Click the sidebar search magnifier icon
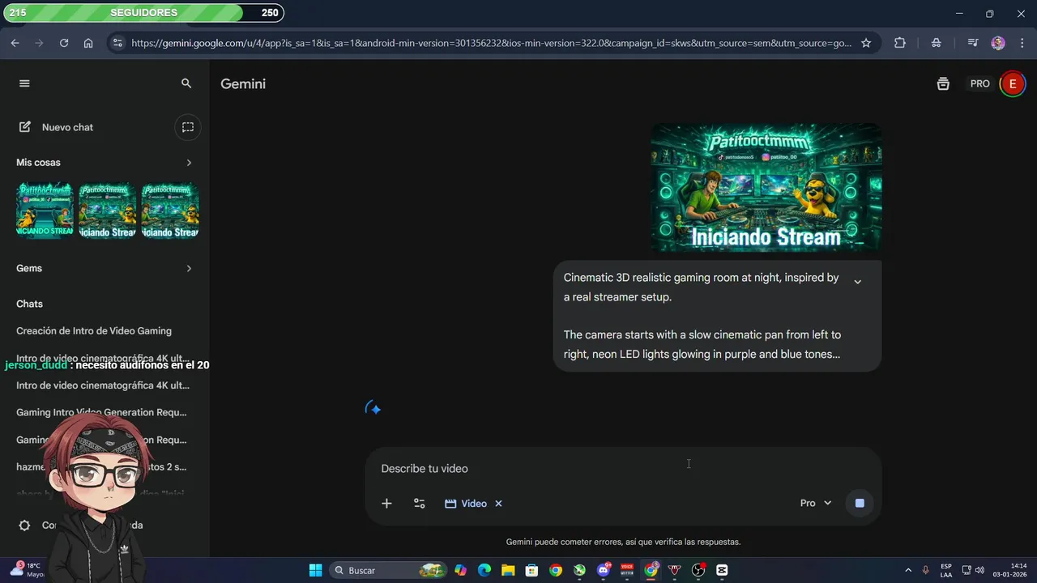The width and height of the screenshot is (1037, 583). pos(186,83)
